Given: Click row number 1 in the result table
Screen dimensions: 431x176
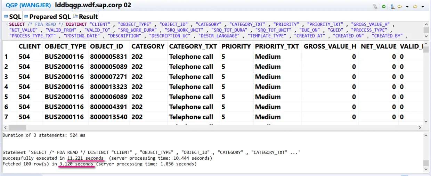Looking at the screenshot, I should point(6,57).
